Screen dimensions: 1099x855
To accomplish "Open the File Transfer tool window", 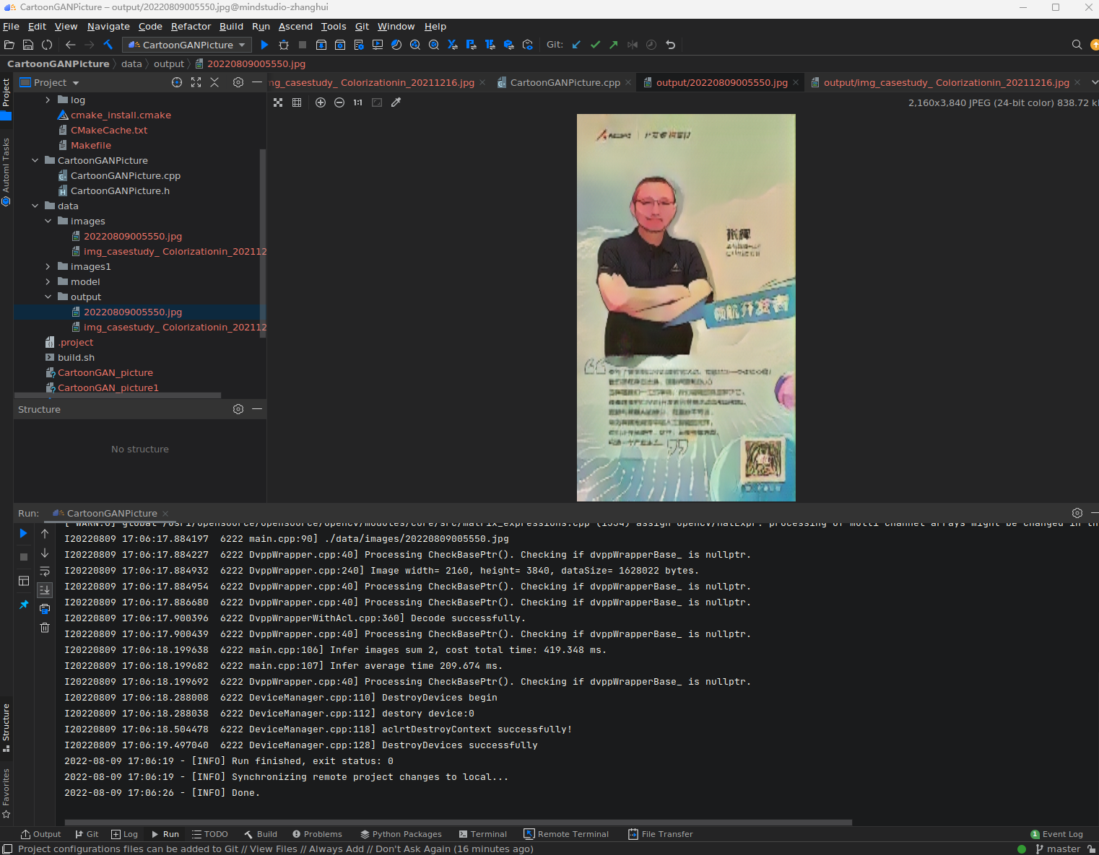I will pos(660,834).
